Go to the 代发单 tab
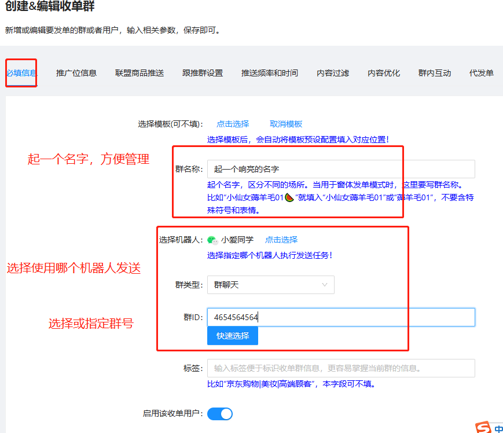Screen dimensions: 503x433 point(482,73)
